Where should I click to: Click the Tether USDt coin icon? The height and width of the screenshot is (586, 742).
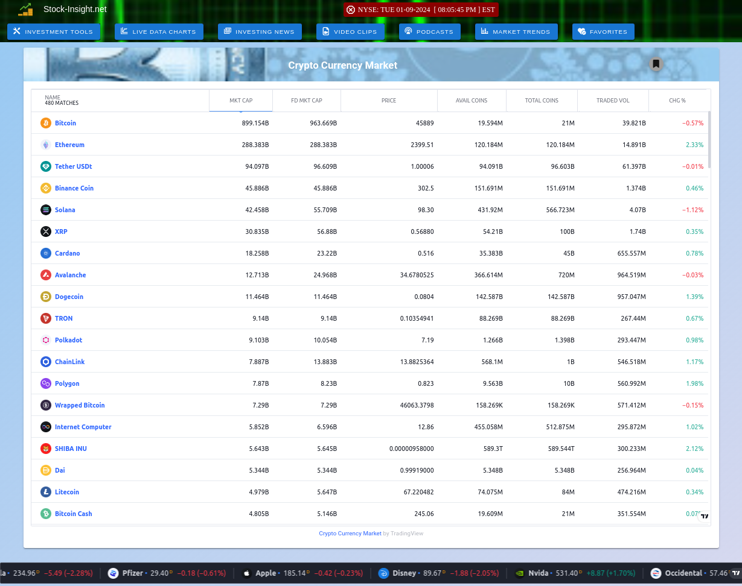(46, 166)
